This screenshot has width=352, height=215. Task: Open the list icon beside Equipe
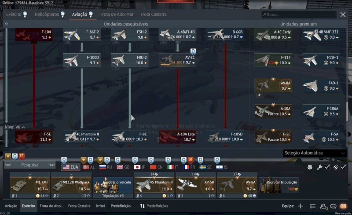click(x=313, y=206)
